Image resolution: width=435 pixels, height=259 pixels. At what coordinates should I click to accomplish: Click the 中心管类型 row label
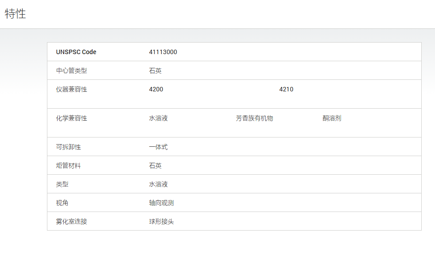pyautogui.click(x=72, y=71)
